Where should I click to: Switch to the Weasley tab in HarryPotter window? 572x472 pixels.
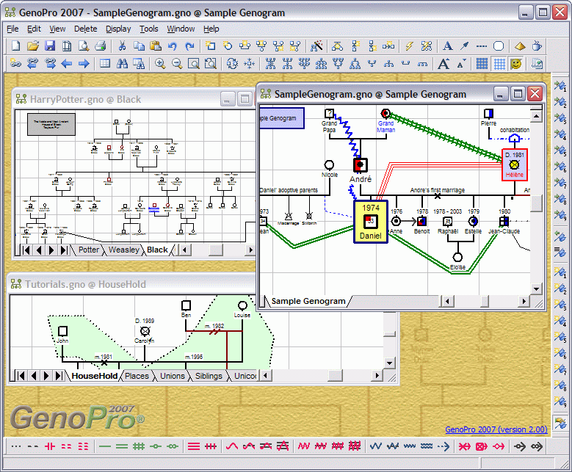pos(124,250)
